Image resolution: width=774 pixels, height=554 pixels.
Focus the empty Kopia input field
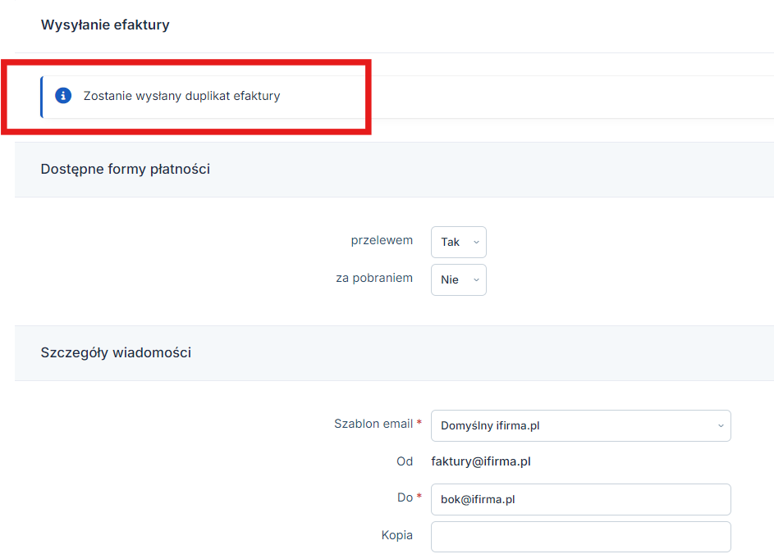[581, 537]
